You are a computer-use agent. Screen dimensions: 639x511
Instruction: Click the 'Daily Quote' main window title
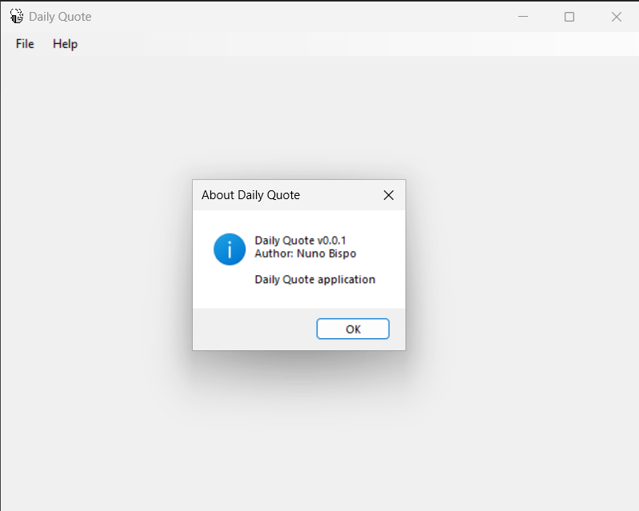coord(60,17)
